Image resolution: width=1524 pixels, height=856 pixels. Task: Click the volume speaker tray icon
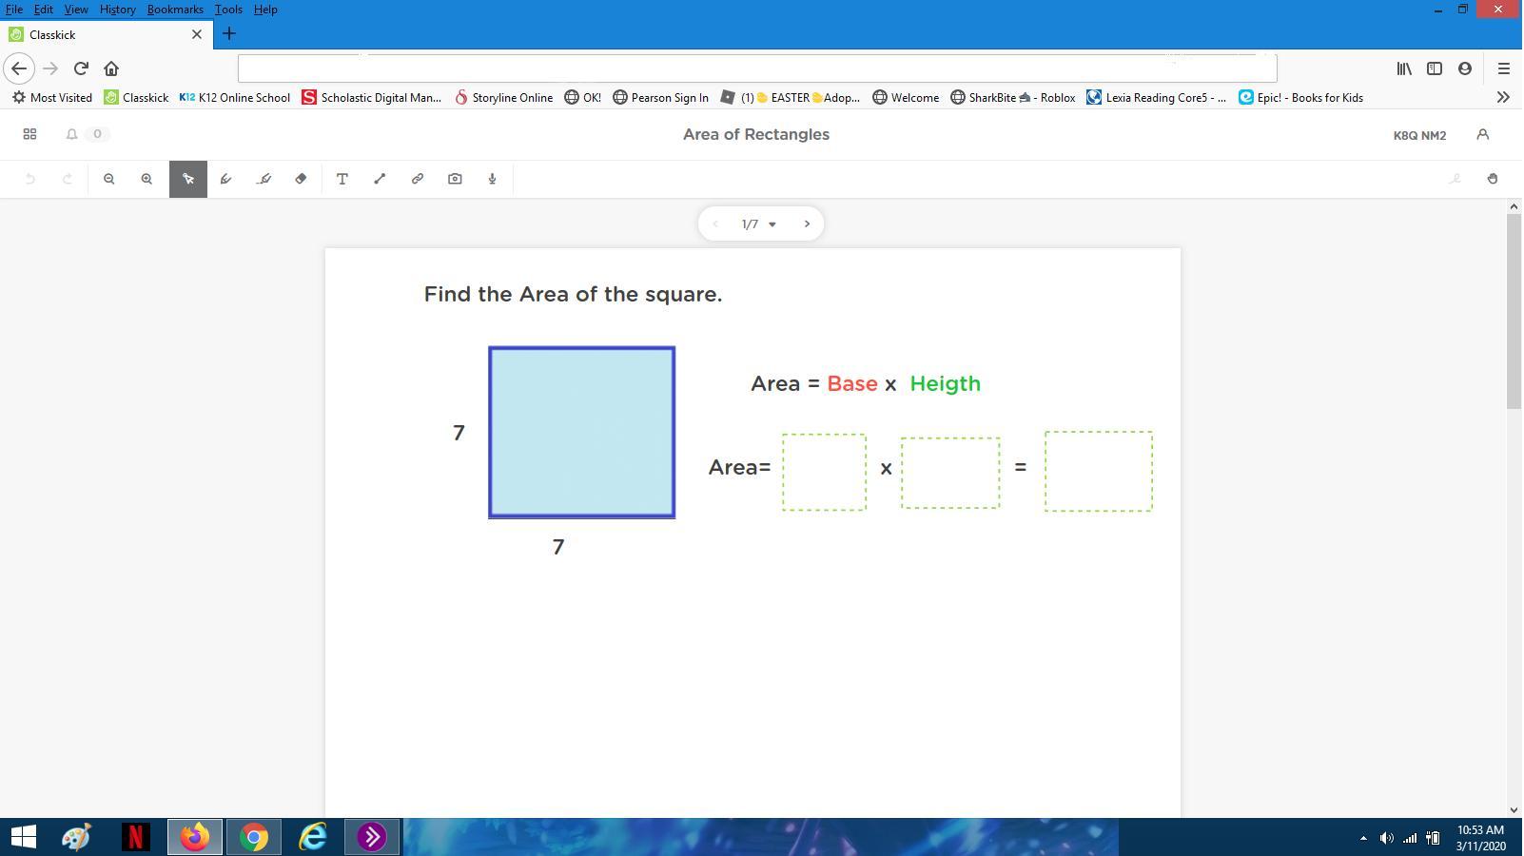[1386, 838]
